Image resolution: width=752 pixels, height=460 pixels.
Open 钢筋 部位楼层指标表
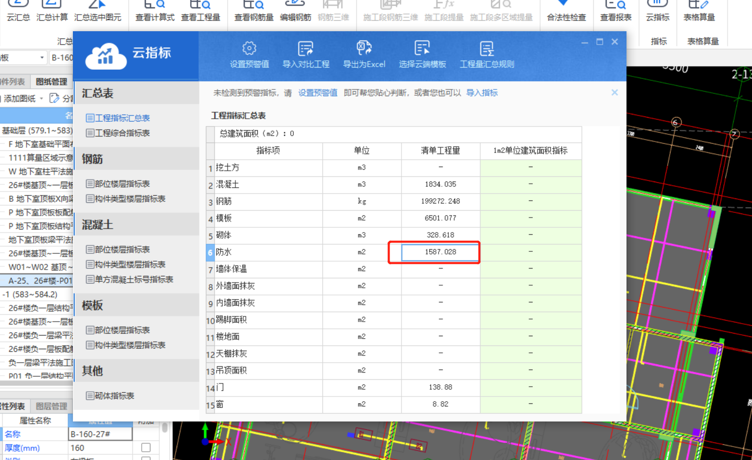pyautogui.click(x=118, y=184)
